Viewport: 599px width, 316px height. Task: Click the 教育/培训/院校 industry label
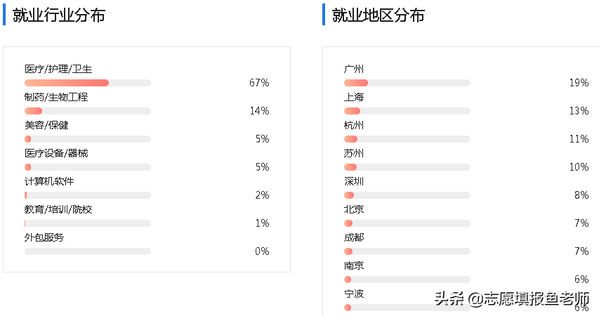pos(58,209)
